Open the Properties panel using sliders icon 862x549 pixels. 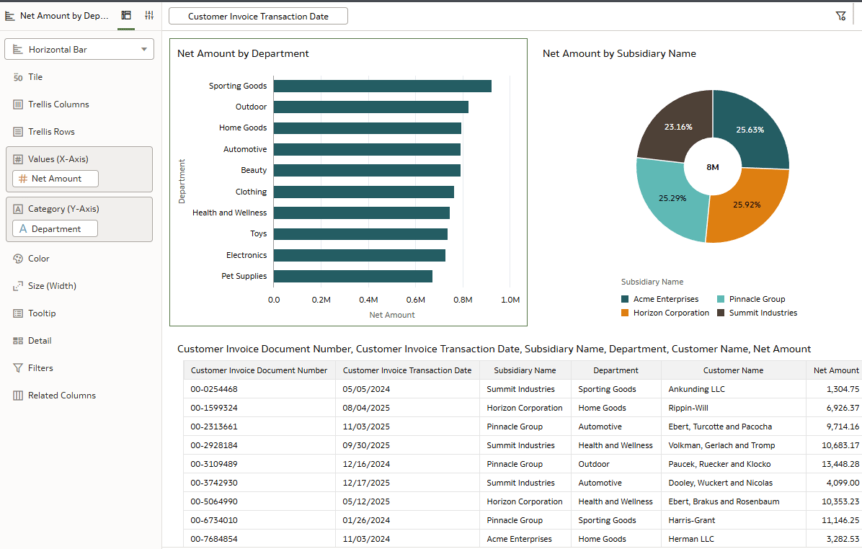(x=149, y=14)
